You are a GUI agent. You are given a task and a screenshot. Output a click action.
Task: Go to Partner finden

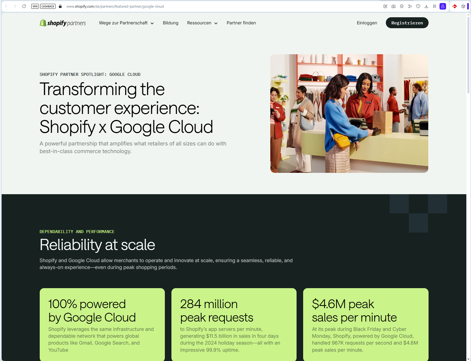point(241,23)
